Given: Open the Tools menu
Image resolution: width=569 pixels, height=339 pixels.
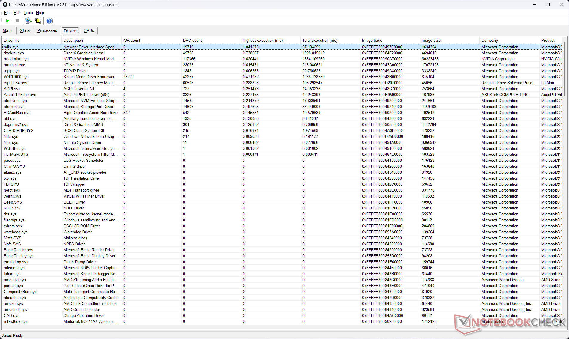Looking at the screenshot, I should [28, 13].
